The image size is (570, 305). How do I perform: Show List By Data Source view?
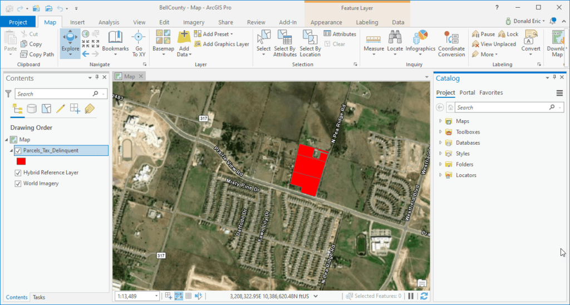[x=32, y=109]
